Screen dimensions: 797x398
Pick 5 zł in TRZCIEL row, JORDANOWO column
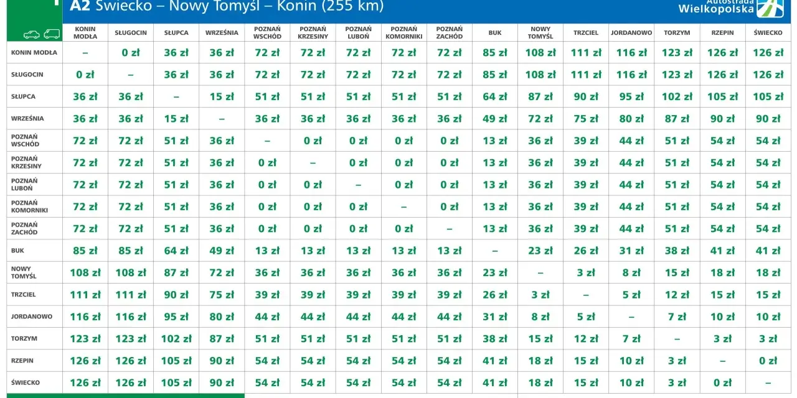(631, 294)
